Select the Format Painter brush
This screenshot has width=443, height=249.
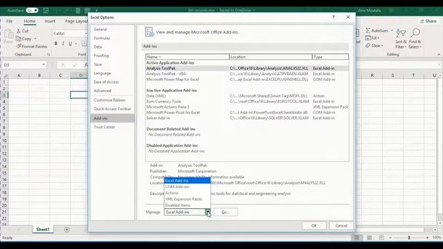point(19,46)
